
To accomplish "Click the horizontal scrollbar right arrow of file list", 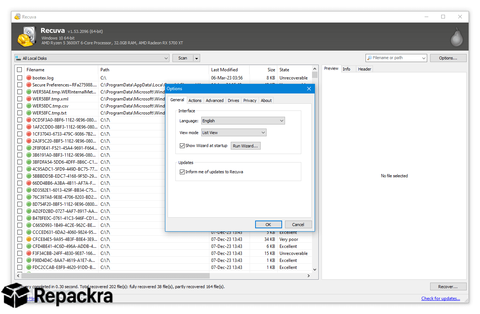I will 309,276.
